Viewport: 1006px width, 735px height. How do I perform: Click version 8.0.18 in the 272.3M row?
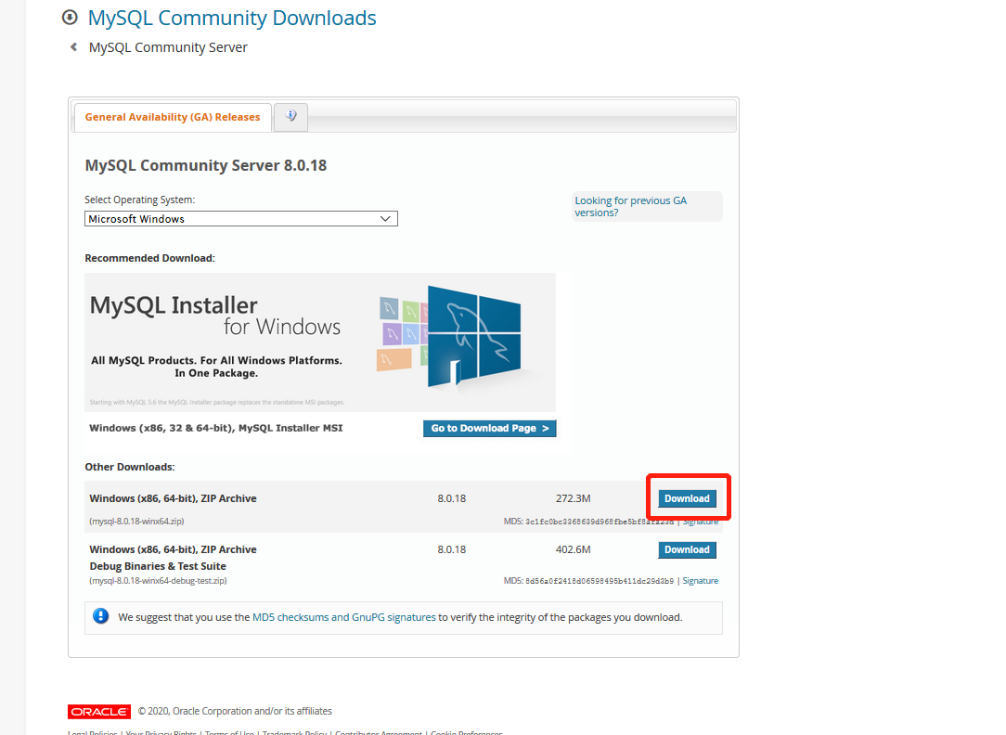[x=452, y=498]
